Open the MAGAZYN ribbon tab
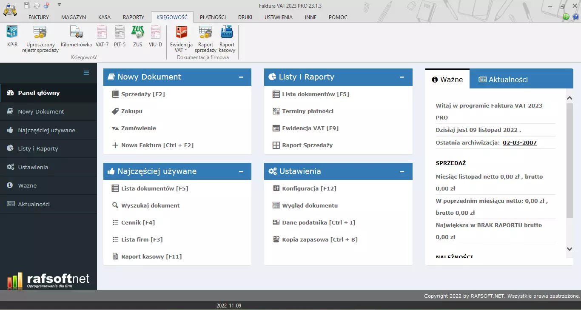Image resolution: width=581 pixels, height=310 pixels. pos(73,17)
